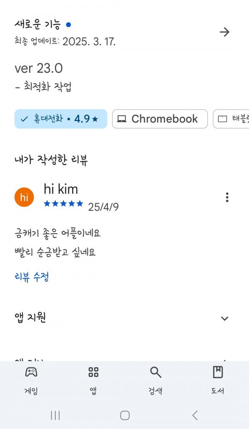Tap the magnifier search icon

[x=156, y=372]
